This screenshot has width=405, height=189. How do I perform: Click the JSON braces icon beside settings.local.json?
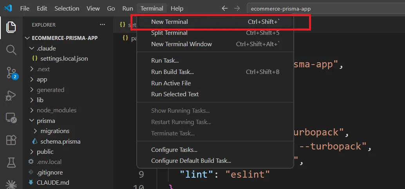(34, 59)
